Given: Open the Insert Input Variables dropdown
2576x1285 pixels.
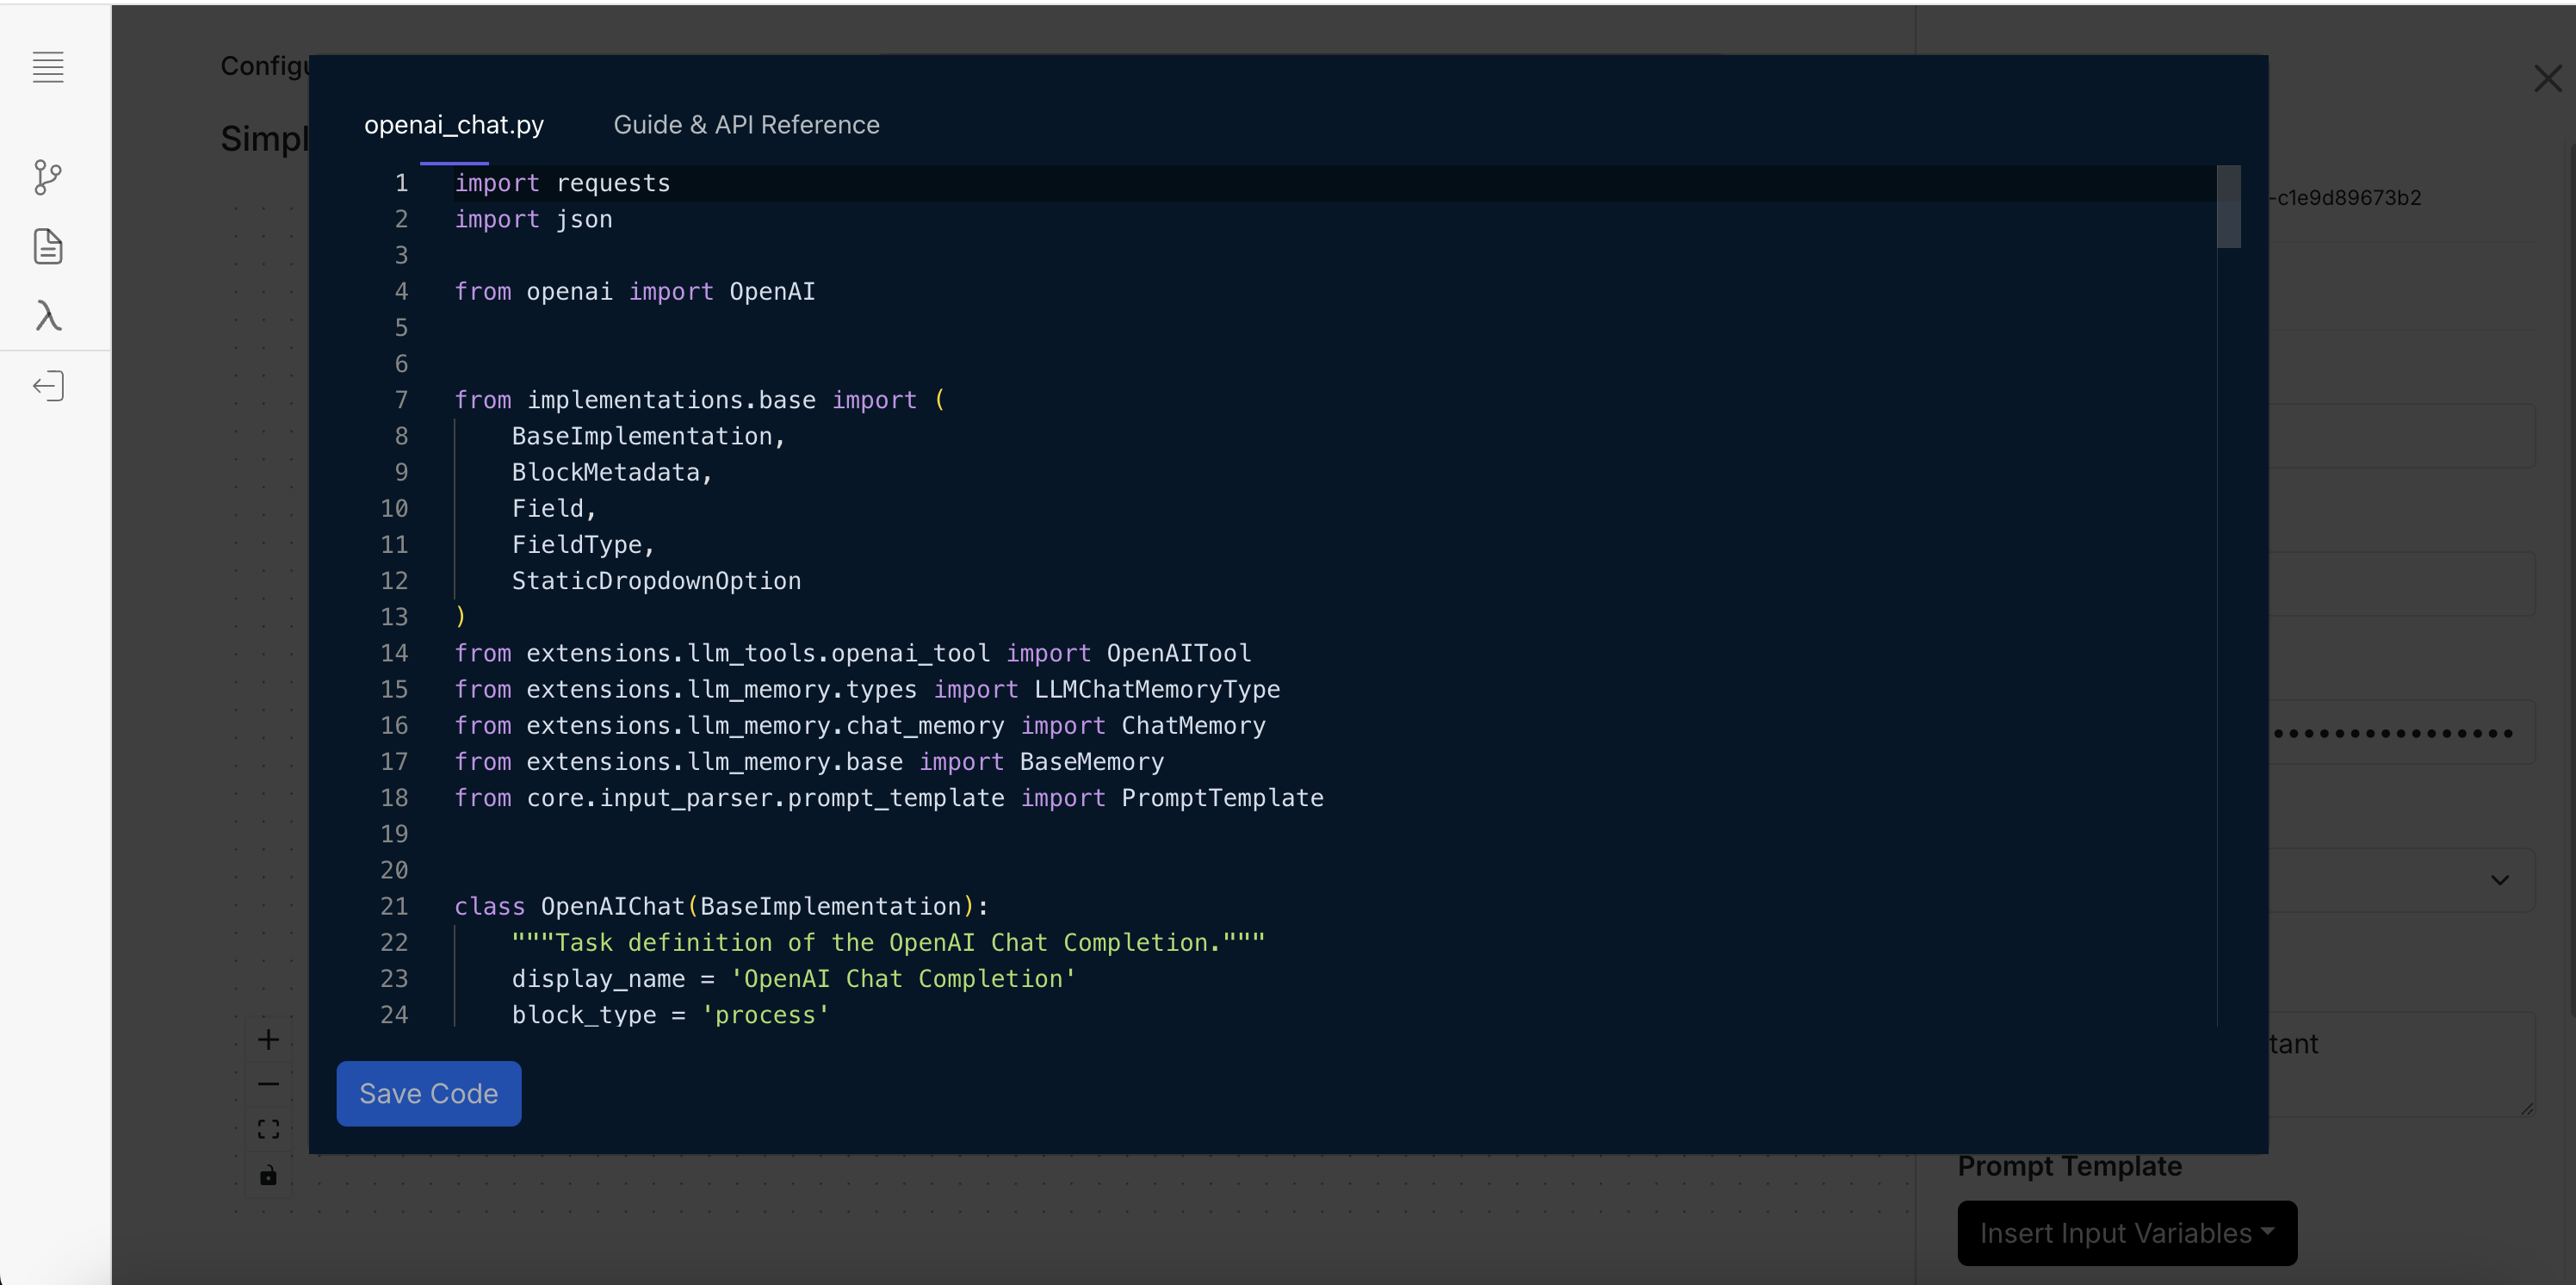Looking at the screenshot, I should coord(2126,1233).
